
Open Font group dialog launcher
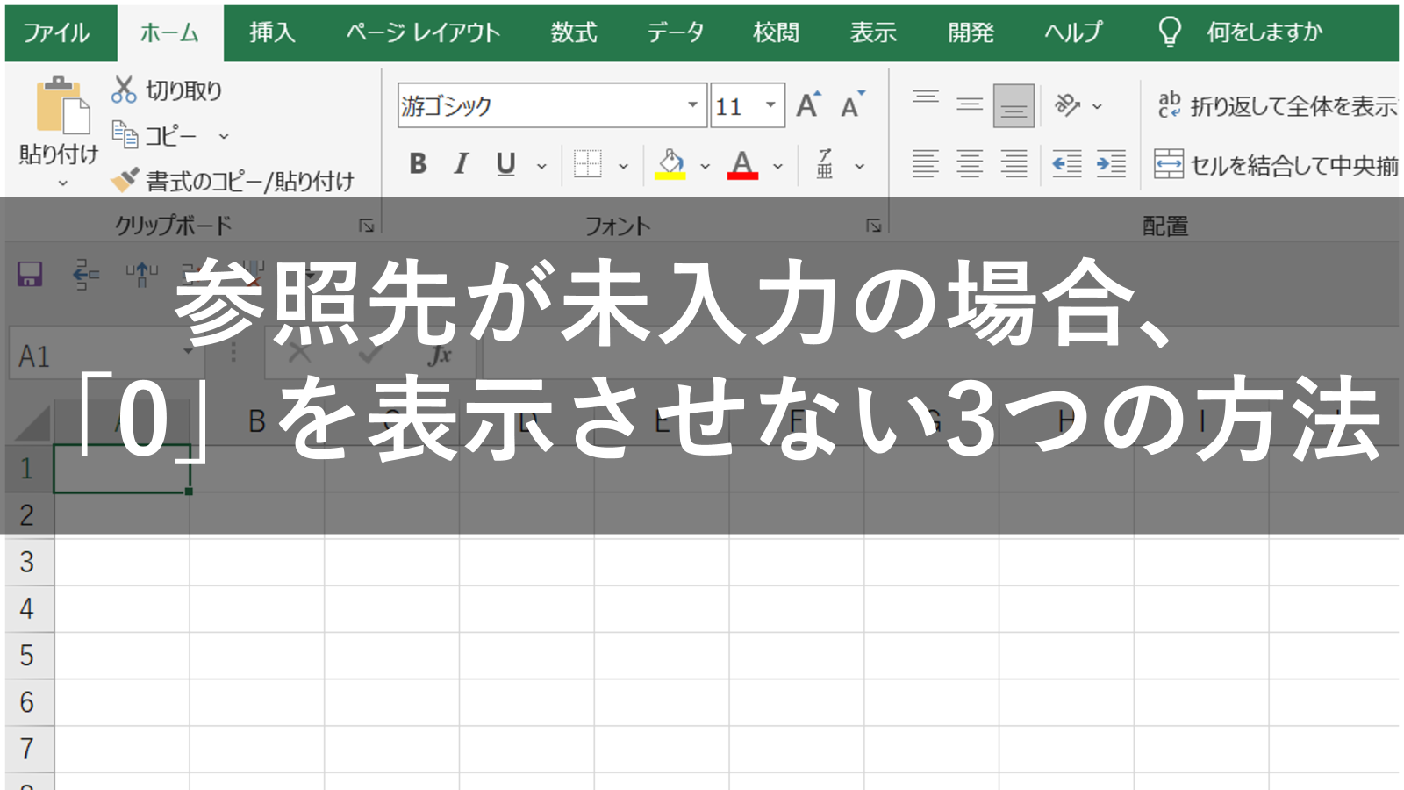point(873,226)
